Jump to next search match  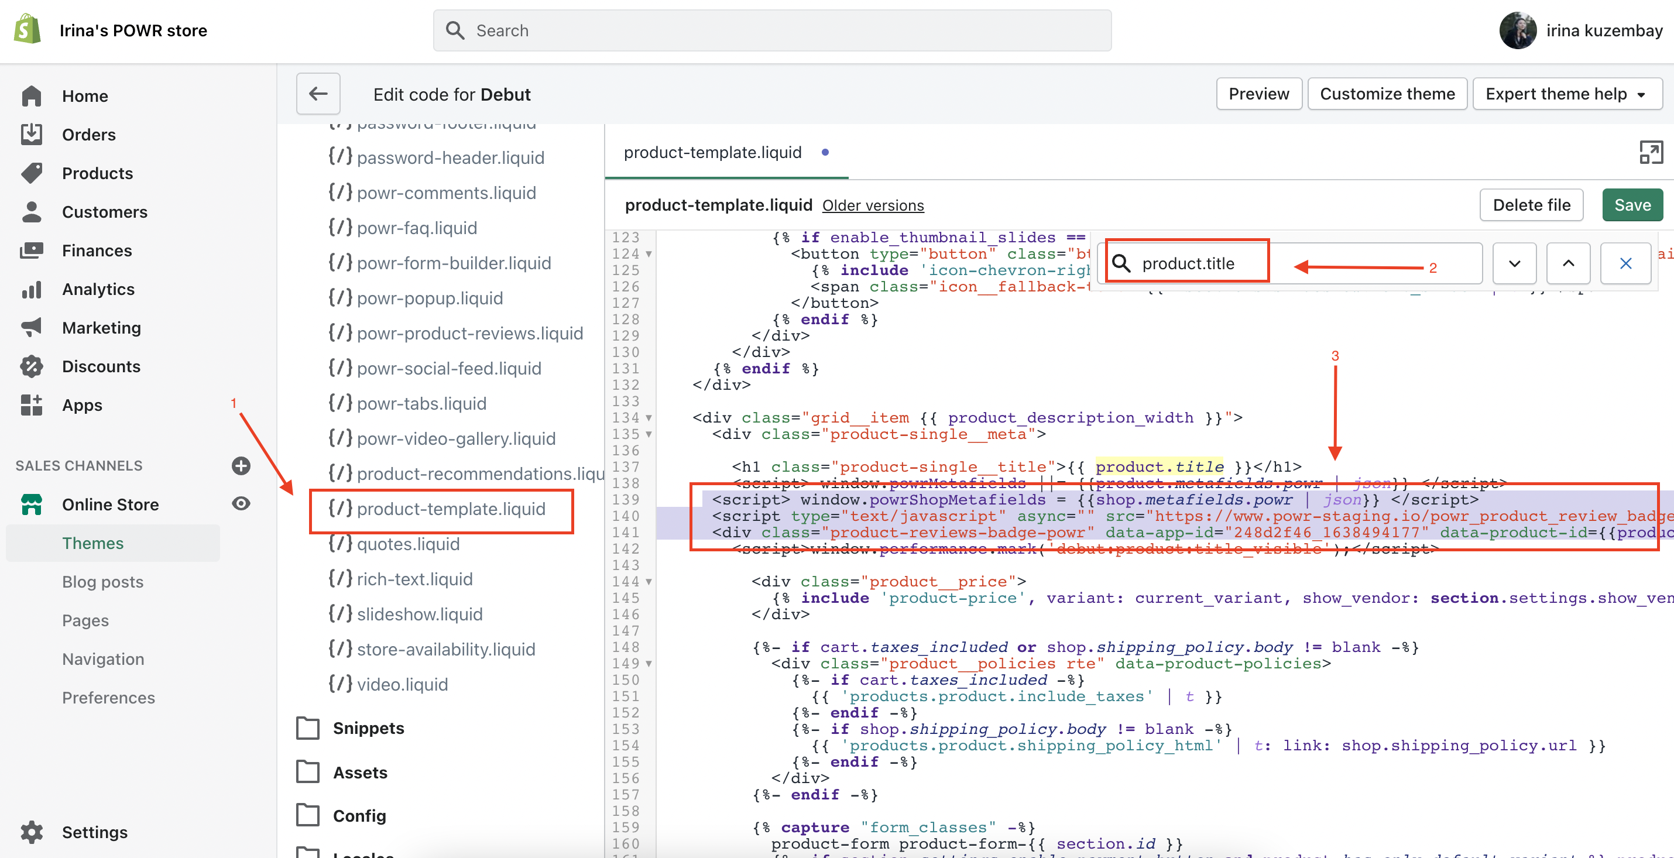[1514, 263]
